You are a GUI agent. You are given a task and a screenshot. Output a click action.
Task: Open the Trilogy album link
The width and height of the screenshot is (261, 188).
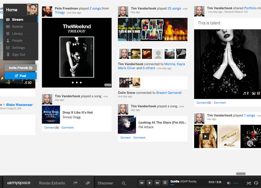coord(60,12)
